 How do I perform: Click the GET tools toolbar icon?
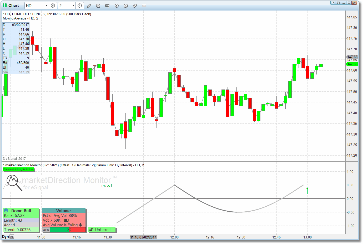(107, 6)
